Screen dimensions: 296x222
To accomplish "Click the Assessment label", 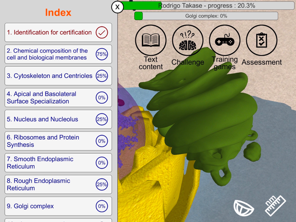I will (x=262, y=62).
